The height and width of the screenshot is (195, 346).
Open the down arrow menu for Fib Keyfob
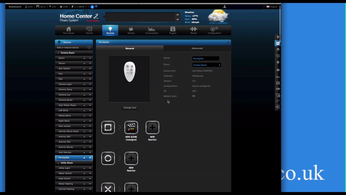[x=90, y=158]
